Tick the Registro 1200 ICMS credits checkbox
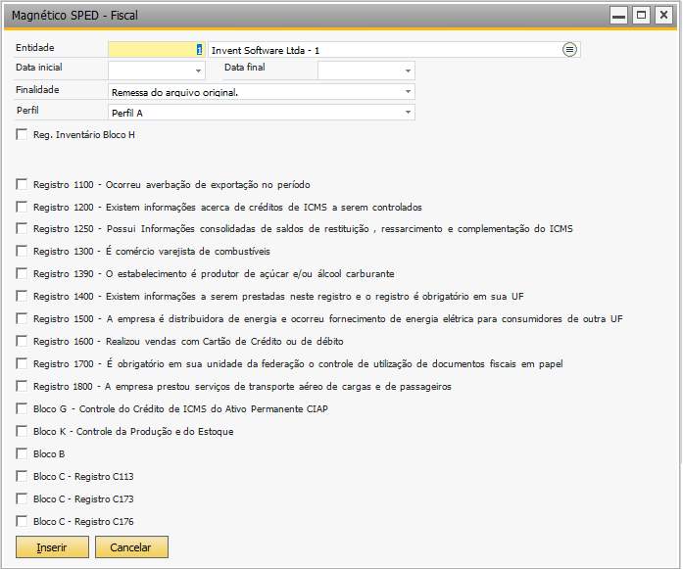The image size is (683, 569). coord(22,207)
